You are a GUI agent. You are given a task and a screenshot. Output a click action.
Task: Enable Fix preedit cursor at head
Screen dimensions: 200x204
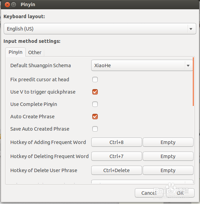95,80
